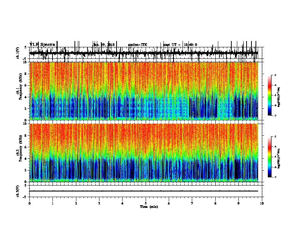Click the '-7' tick on ch.2 colorbar

click(275, 177)
